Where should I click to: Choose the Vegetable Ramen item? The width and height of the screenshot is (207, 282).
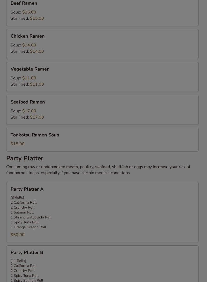click(102, 77)
